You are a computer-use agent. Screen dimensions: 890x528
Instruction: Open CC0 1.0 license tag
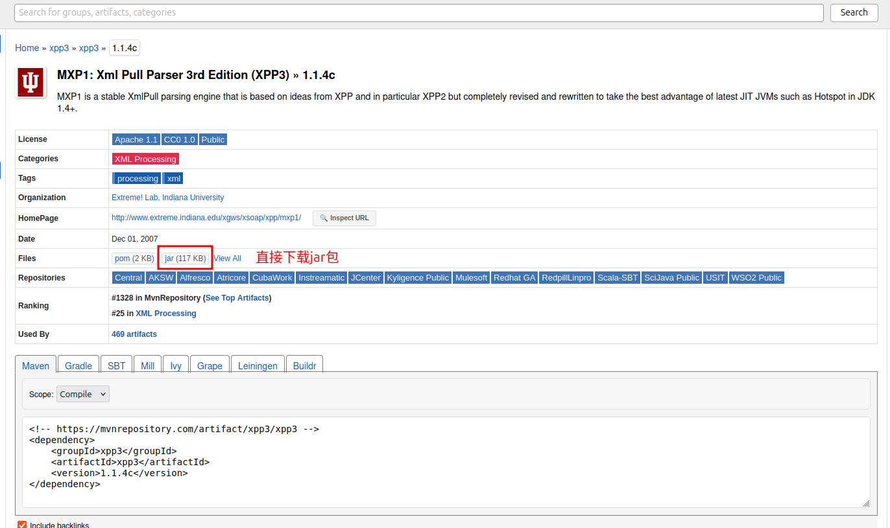[x=180, y=140]
